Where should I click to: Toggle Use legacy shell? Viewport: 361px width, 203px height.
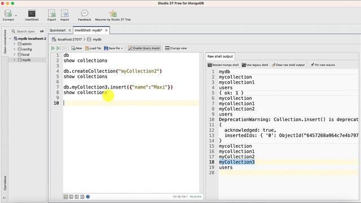click(255, 65)
